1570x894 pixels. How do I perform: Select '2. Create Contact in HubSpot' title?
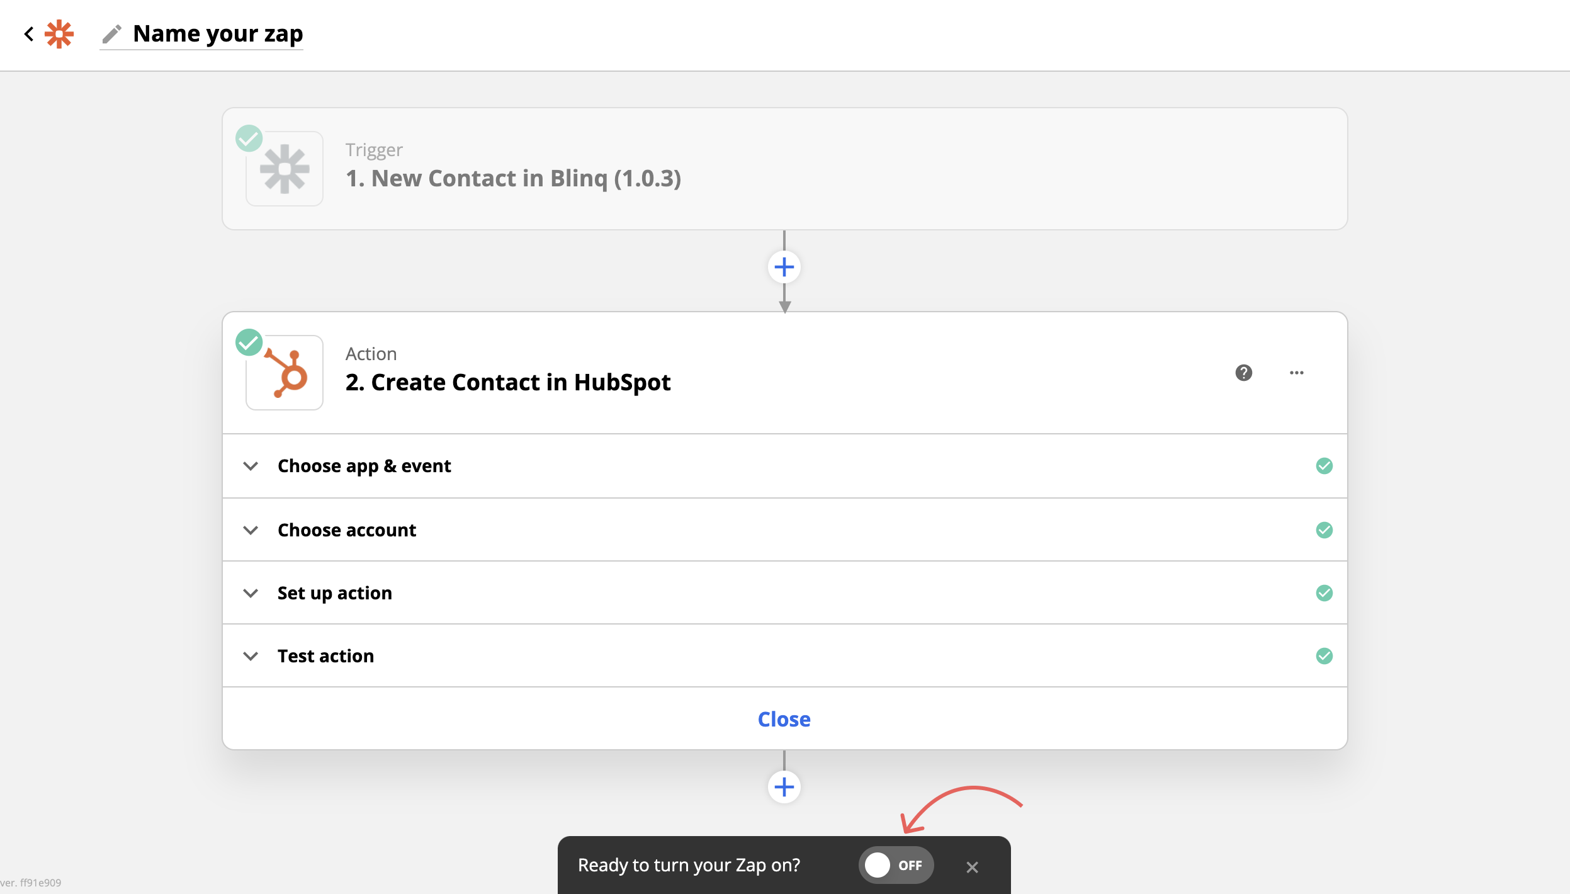click(x=508, y=382)
